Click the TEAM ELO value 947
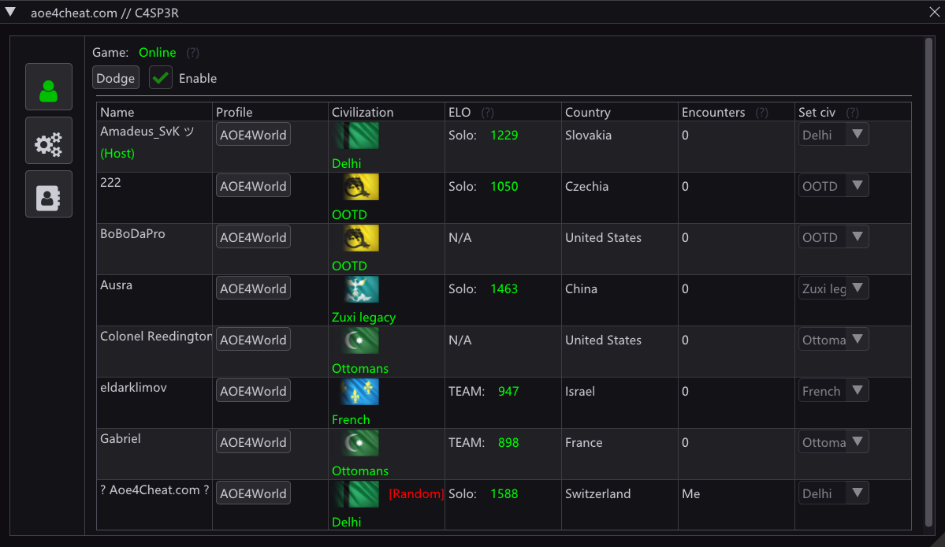The width and height of the screenshot is (945, 547). click(x=508, y=391)
